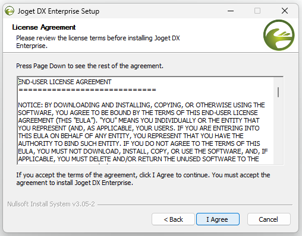
Task: Close the setup window with the X
Action: (x=285, y=11)
